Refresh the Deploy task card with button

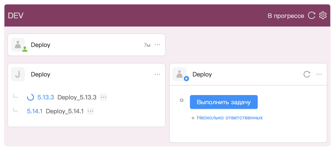pyautogui.click(x=307, y=74)
